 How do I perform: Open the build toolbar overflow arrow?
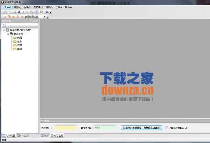(48, 18)
